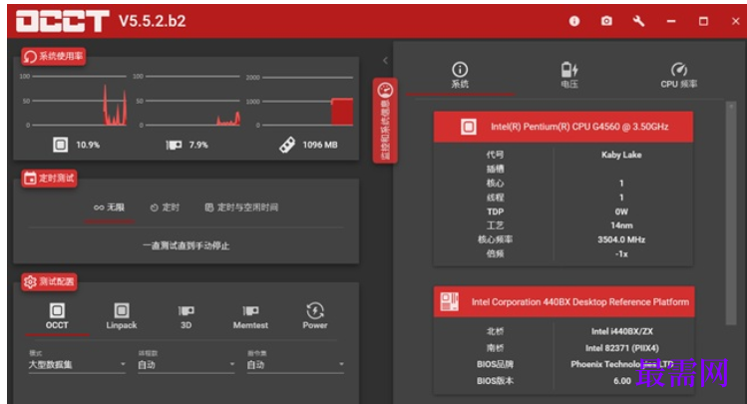The width and height of the screenshot is (747, 404).
Task: Click the Kaby Lake codename value
Action: pos(621,155)
